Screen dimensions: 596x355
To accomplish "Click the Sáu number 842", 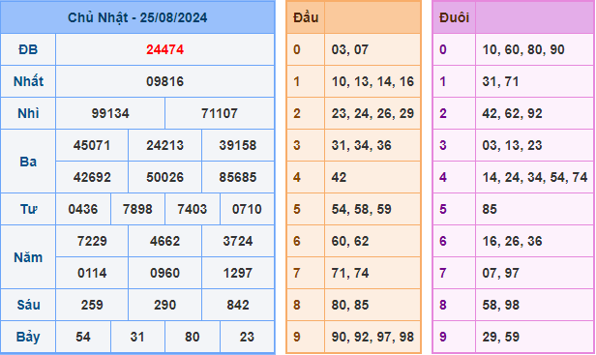I will [x=238, y=305].
